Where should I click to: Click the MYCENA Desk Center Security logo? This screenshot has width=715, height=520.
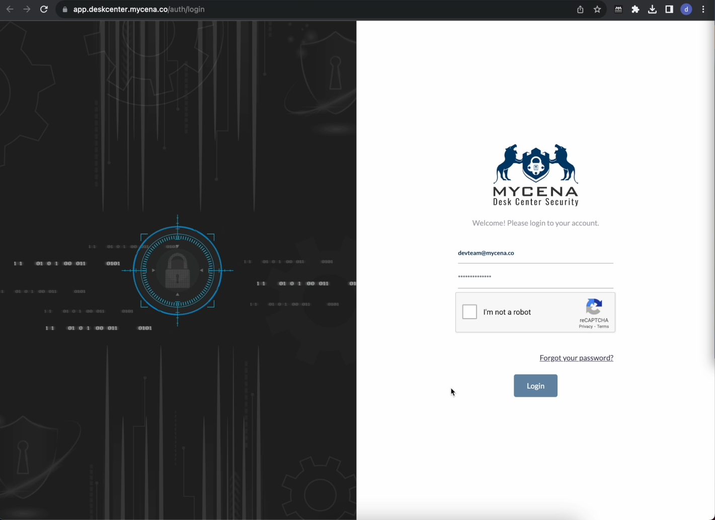click(x=535, y=175)
